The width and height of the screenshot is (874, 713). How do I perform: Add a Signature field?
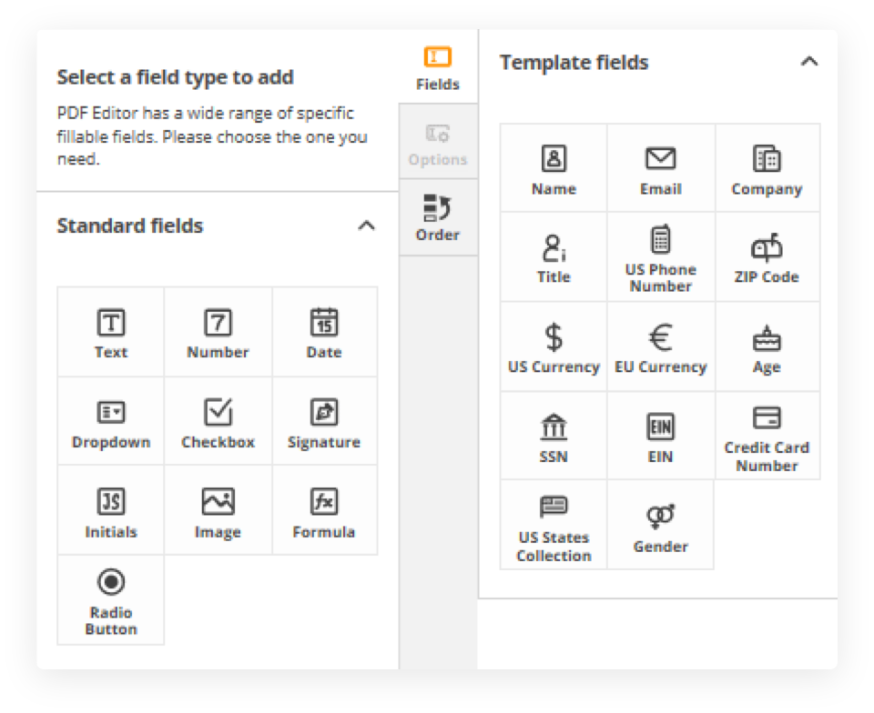pyautogui.click(x=324, y=422)
